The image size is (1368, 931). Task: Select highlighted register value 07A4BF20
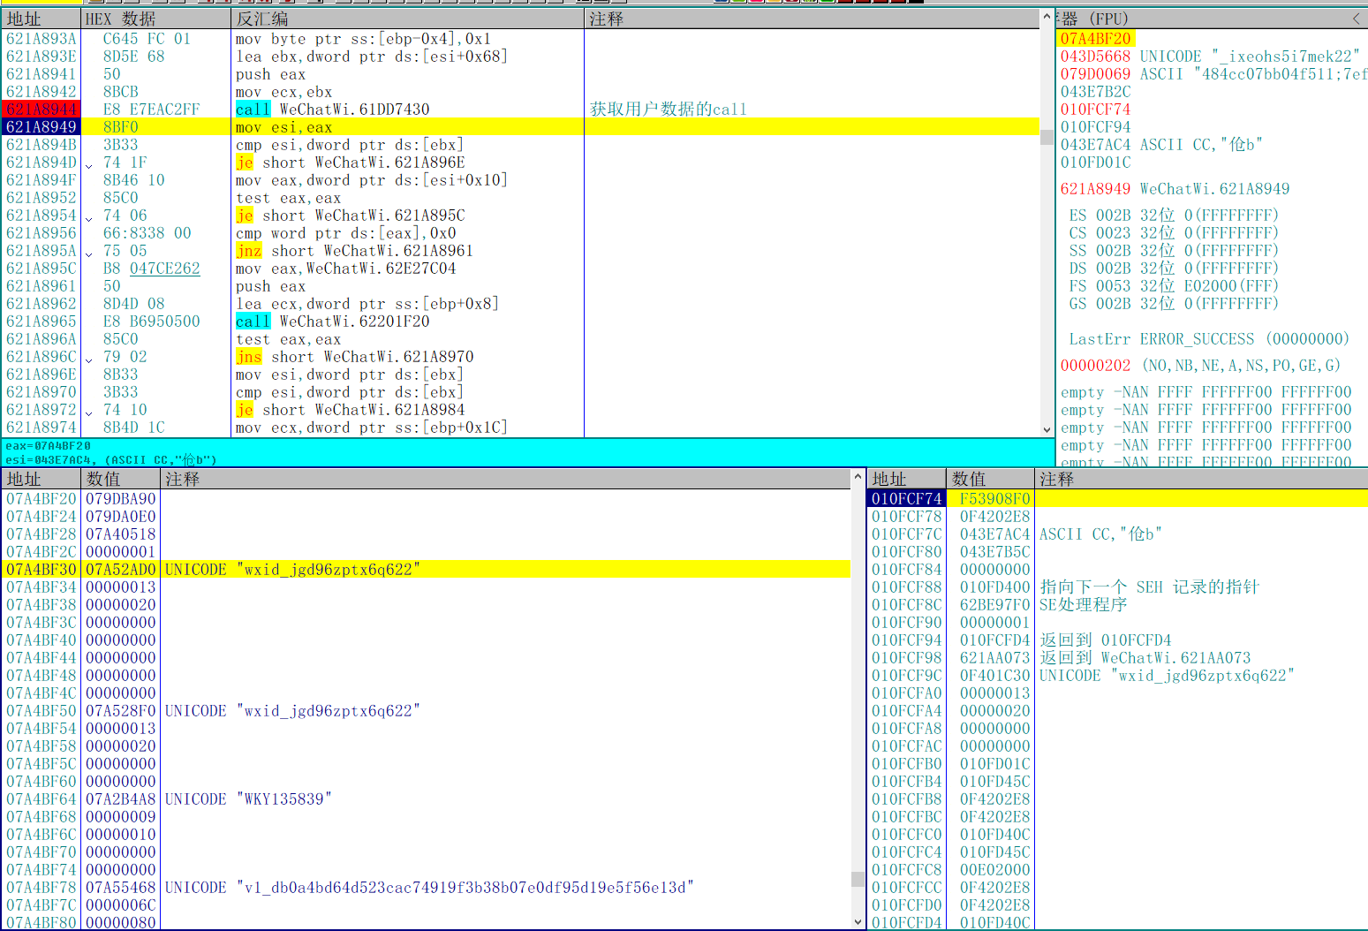pyautogui.click(x=1095, y=39)
